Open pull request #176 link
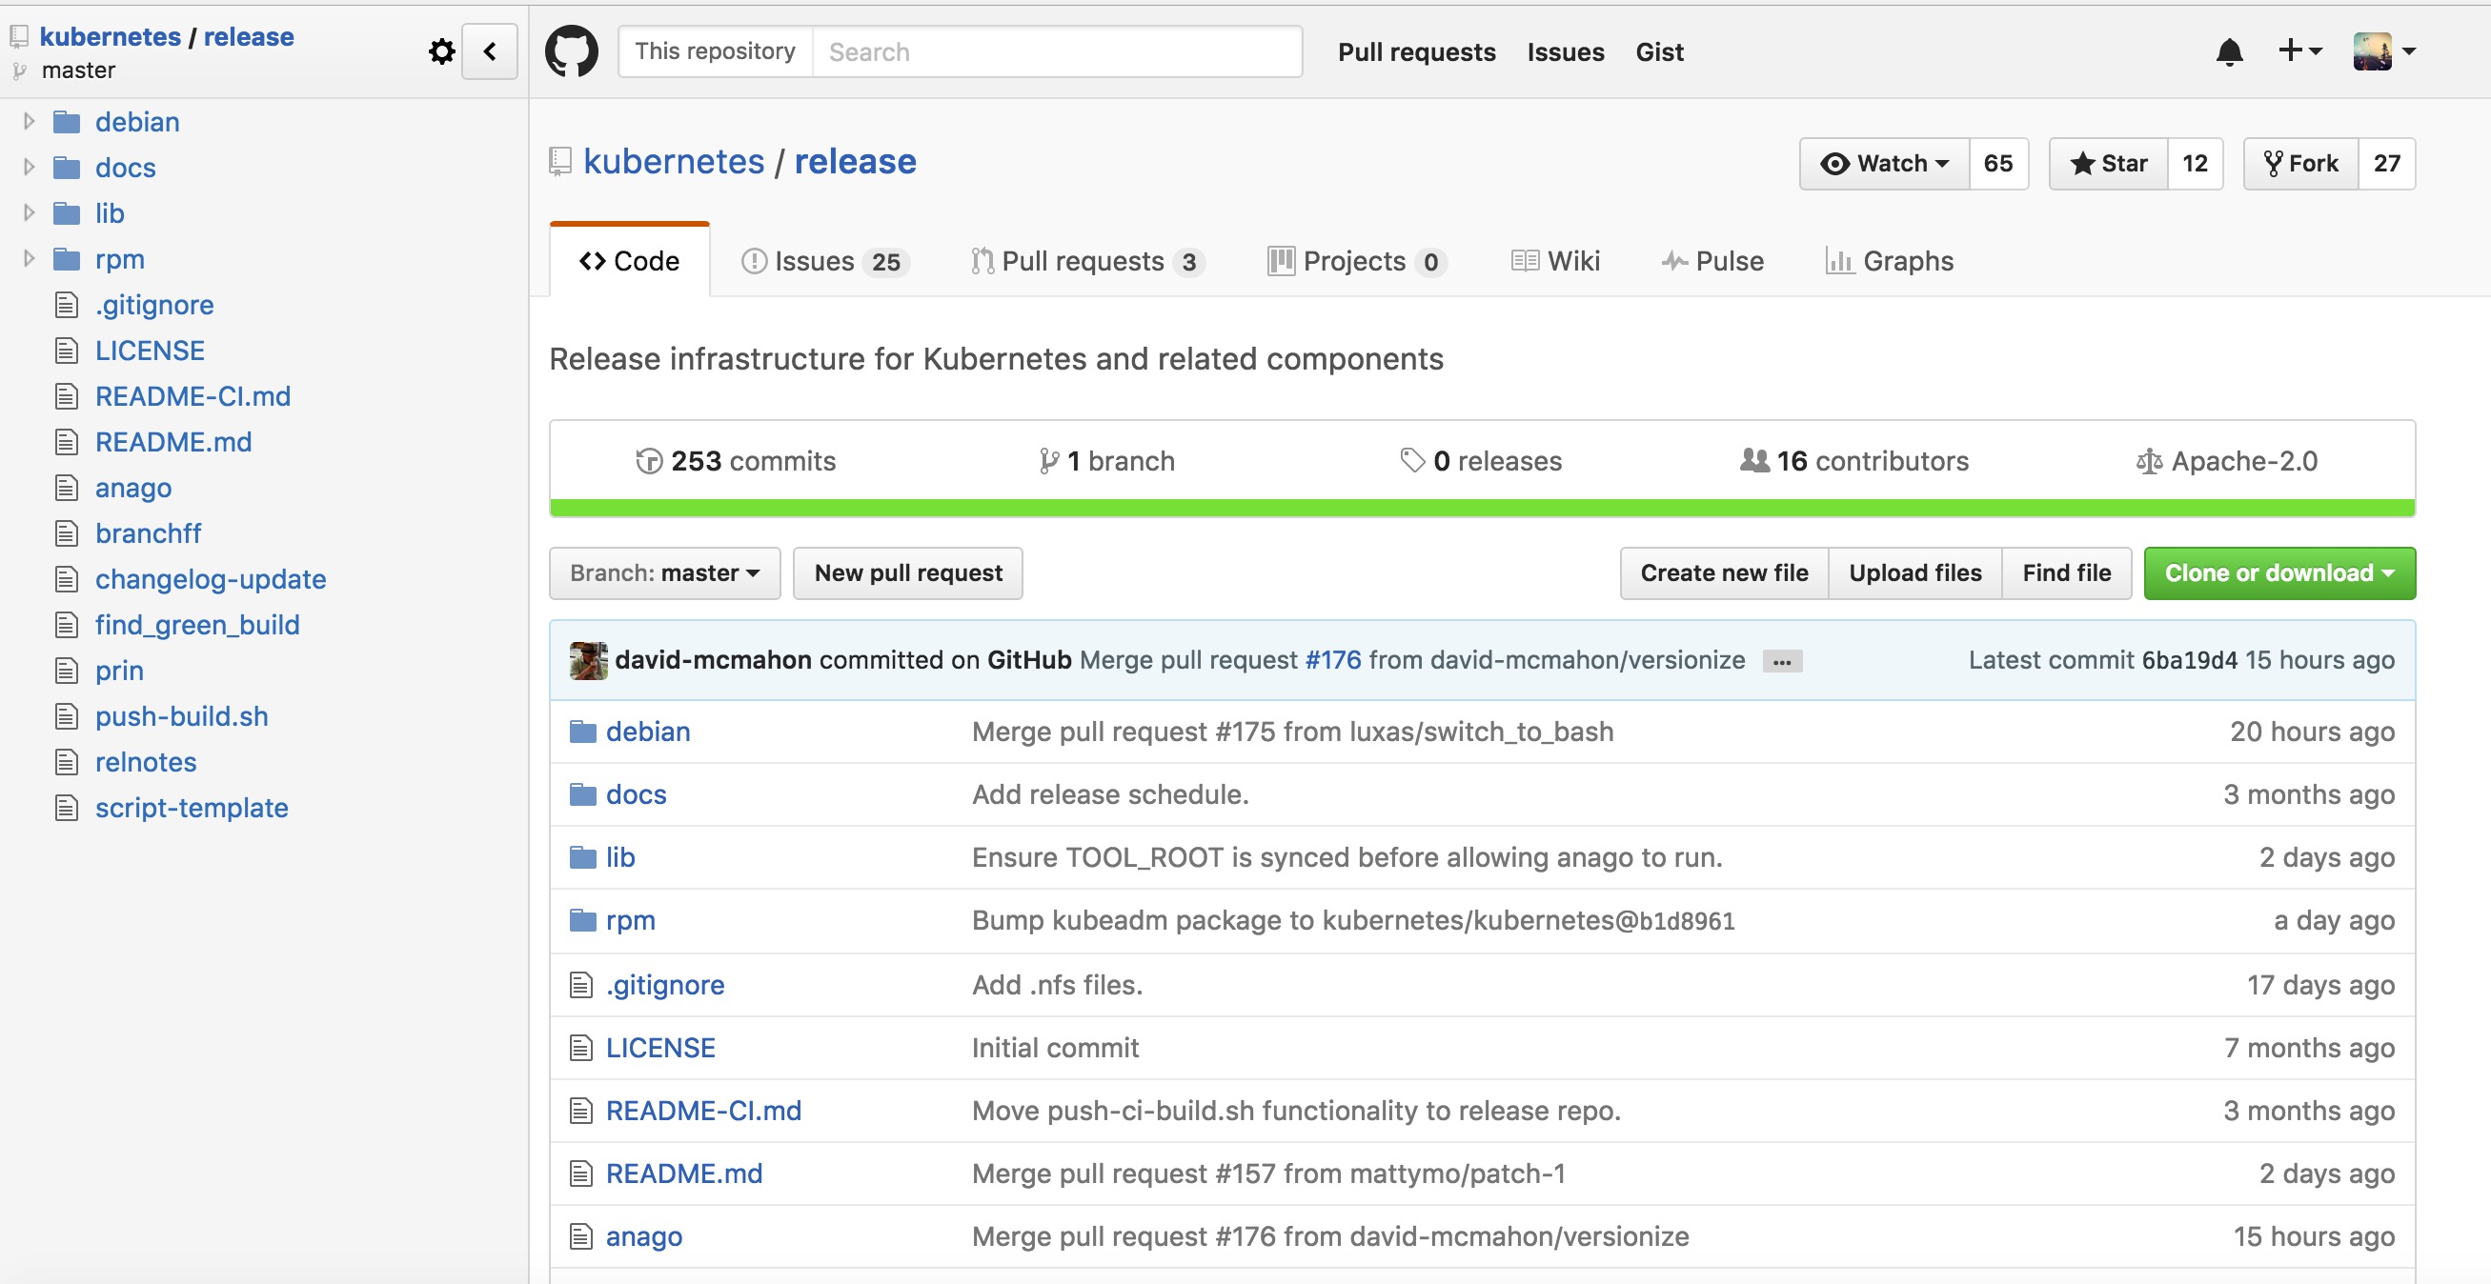The image size is (2491, 1284). (x=1332, y=660)
